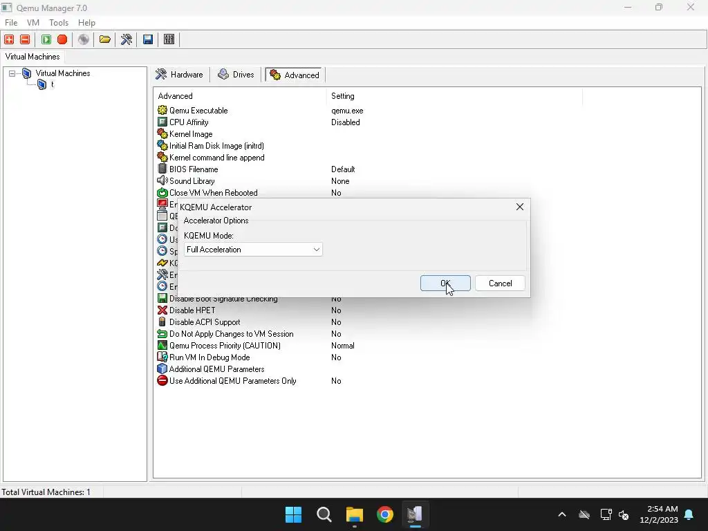Click the Qemu Process Priority graph icon
The width and height of the screenshot is (708, 531).
[x=162, y=346]
